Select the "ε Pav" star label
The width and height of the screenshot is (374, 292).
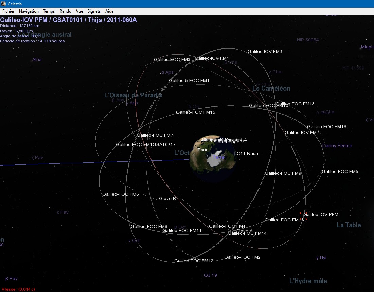click(x=63, y=212)
